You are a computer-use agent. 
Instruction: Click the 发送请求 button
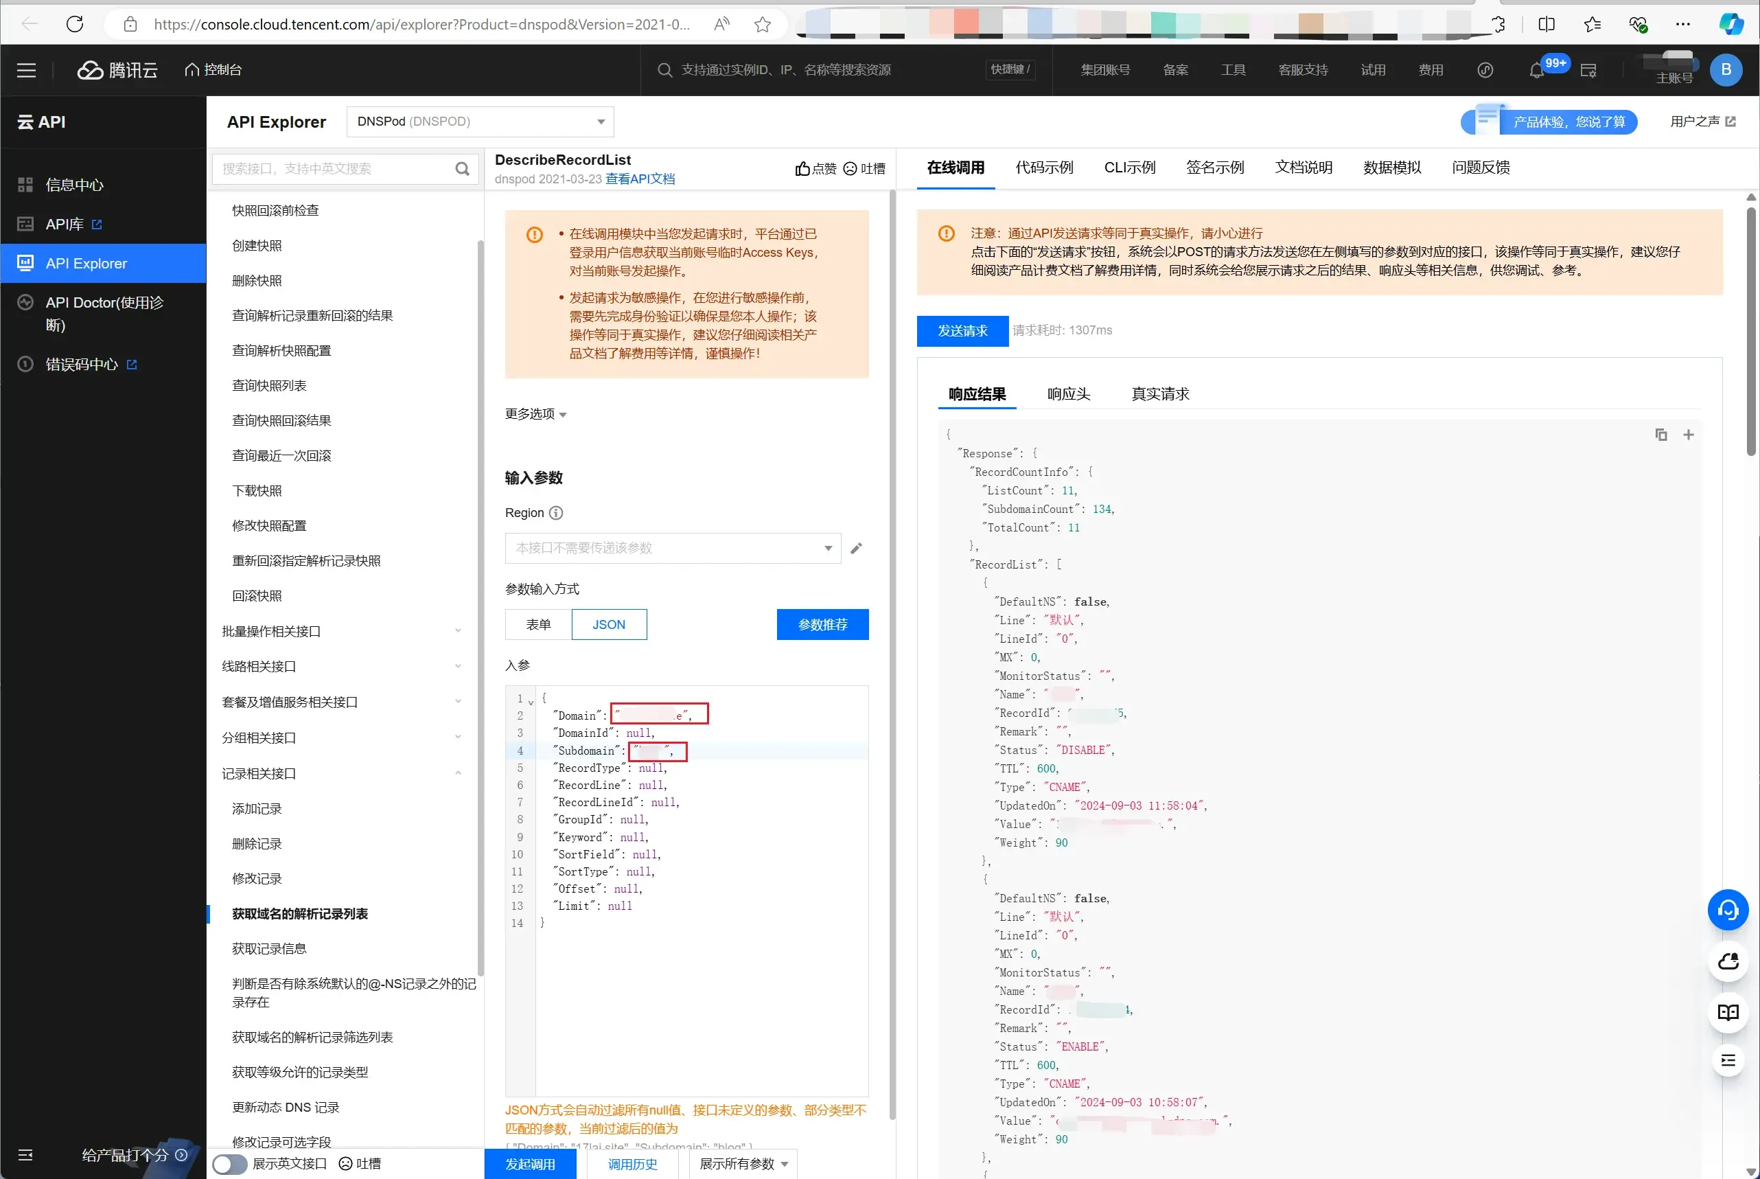tap(962, 331)
